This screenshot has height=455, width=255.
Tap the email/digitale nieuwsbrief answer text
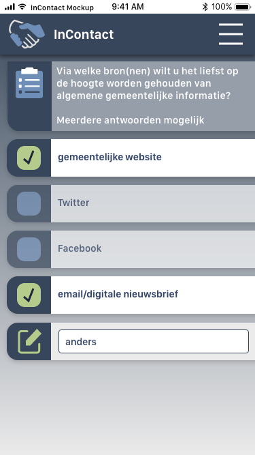point(118,294)
